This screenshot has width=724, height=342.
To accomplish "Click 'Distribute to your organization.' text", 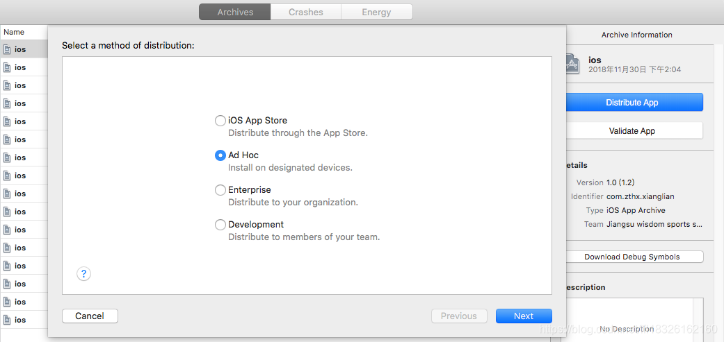I will click(293, 203).
